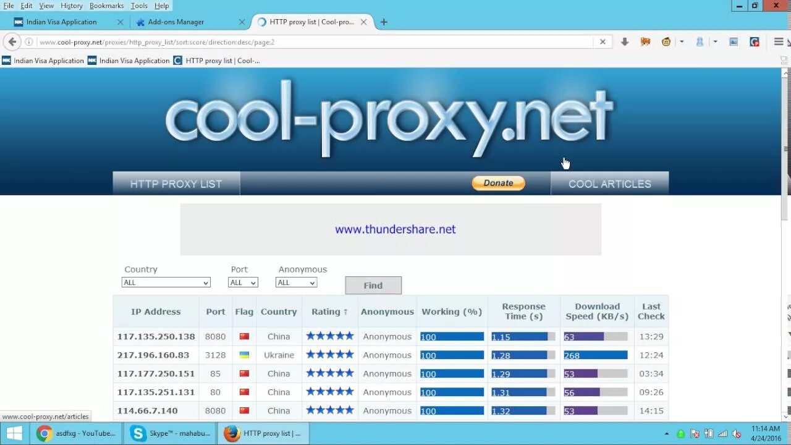
Task: Click China flag in 117.177.250.151 row
Action: click(x=244, y=374)
